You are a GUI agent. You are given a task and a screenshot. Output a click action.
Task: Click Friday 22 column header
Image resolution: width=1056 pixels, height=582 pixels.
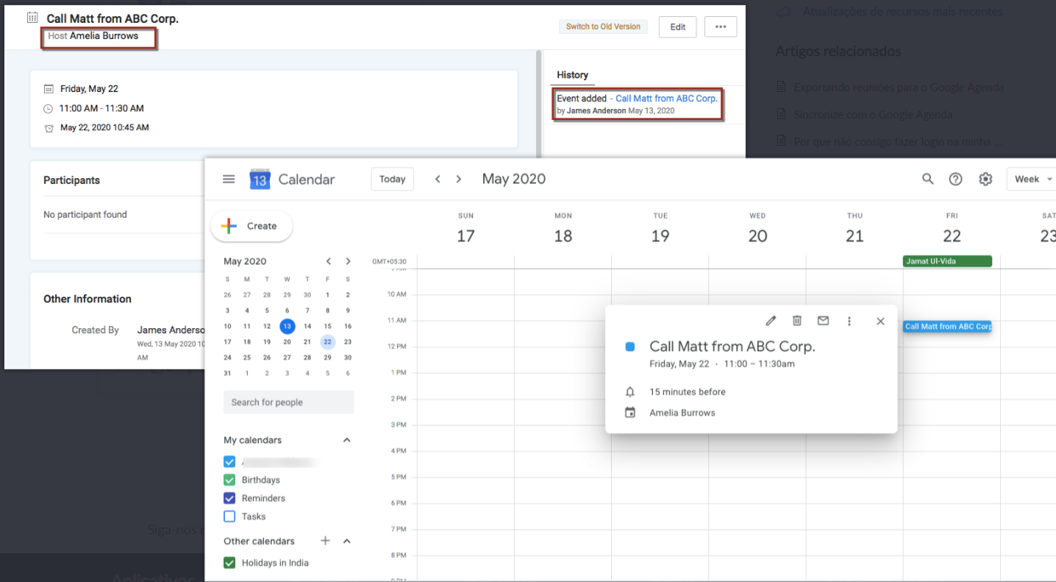952,230
